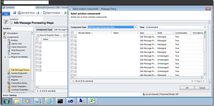Click right arrow of dialog horizontal scrollbar
This screenshot has height=106, width=214.
[202, 77]
